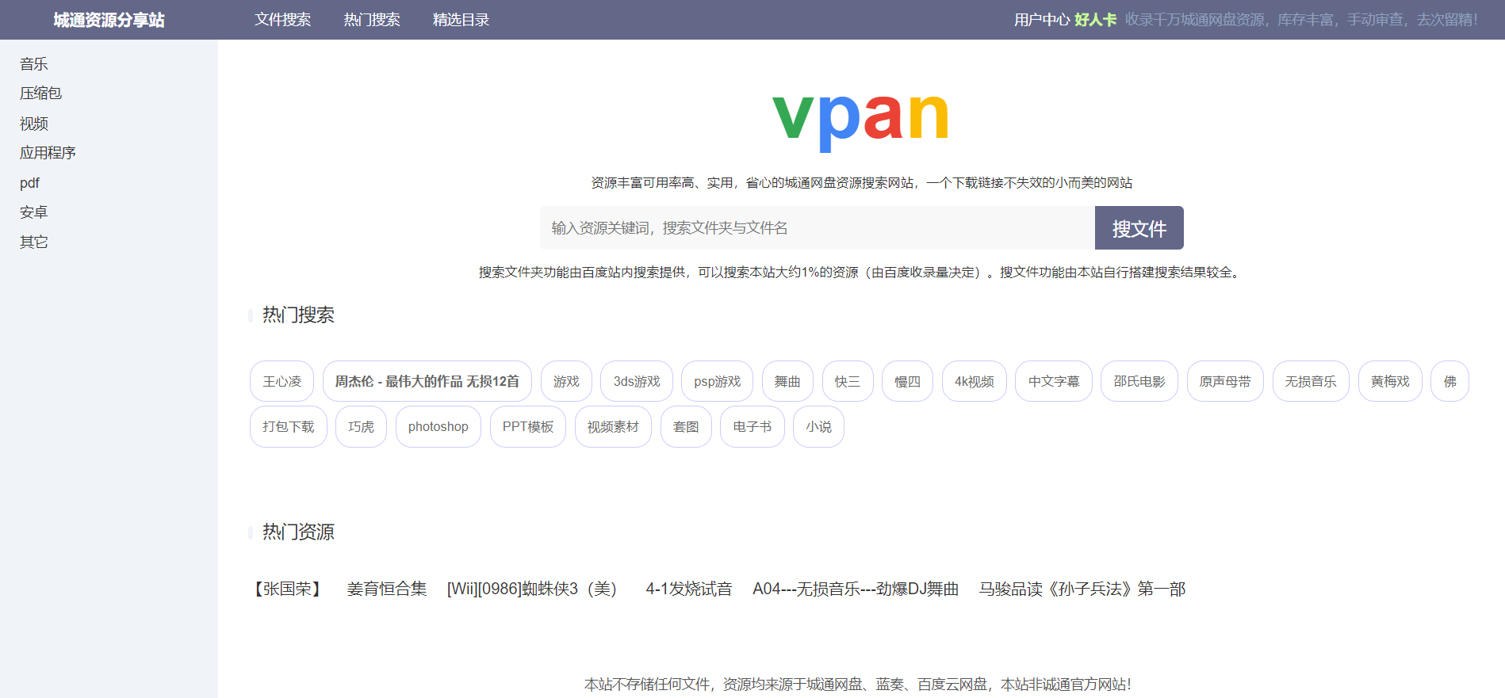Go to 精选目录 in top navigation
Image resolution: width=1505 pixels, height=698 pixels.
click(461, 20)
